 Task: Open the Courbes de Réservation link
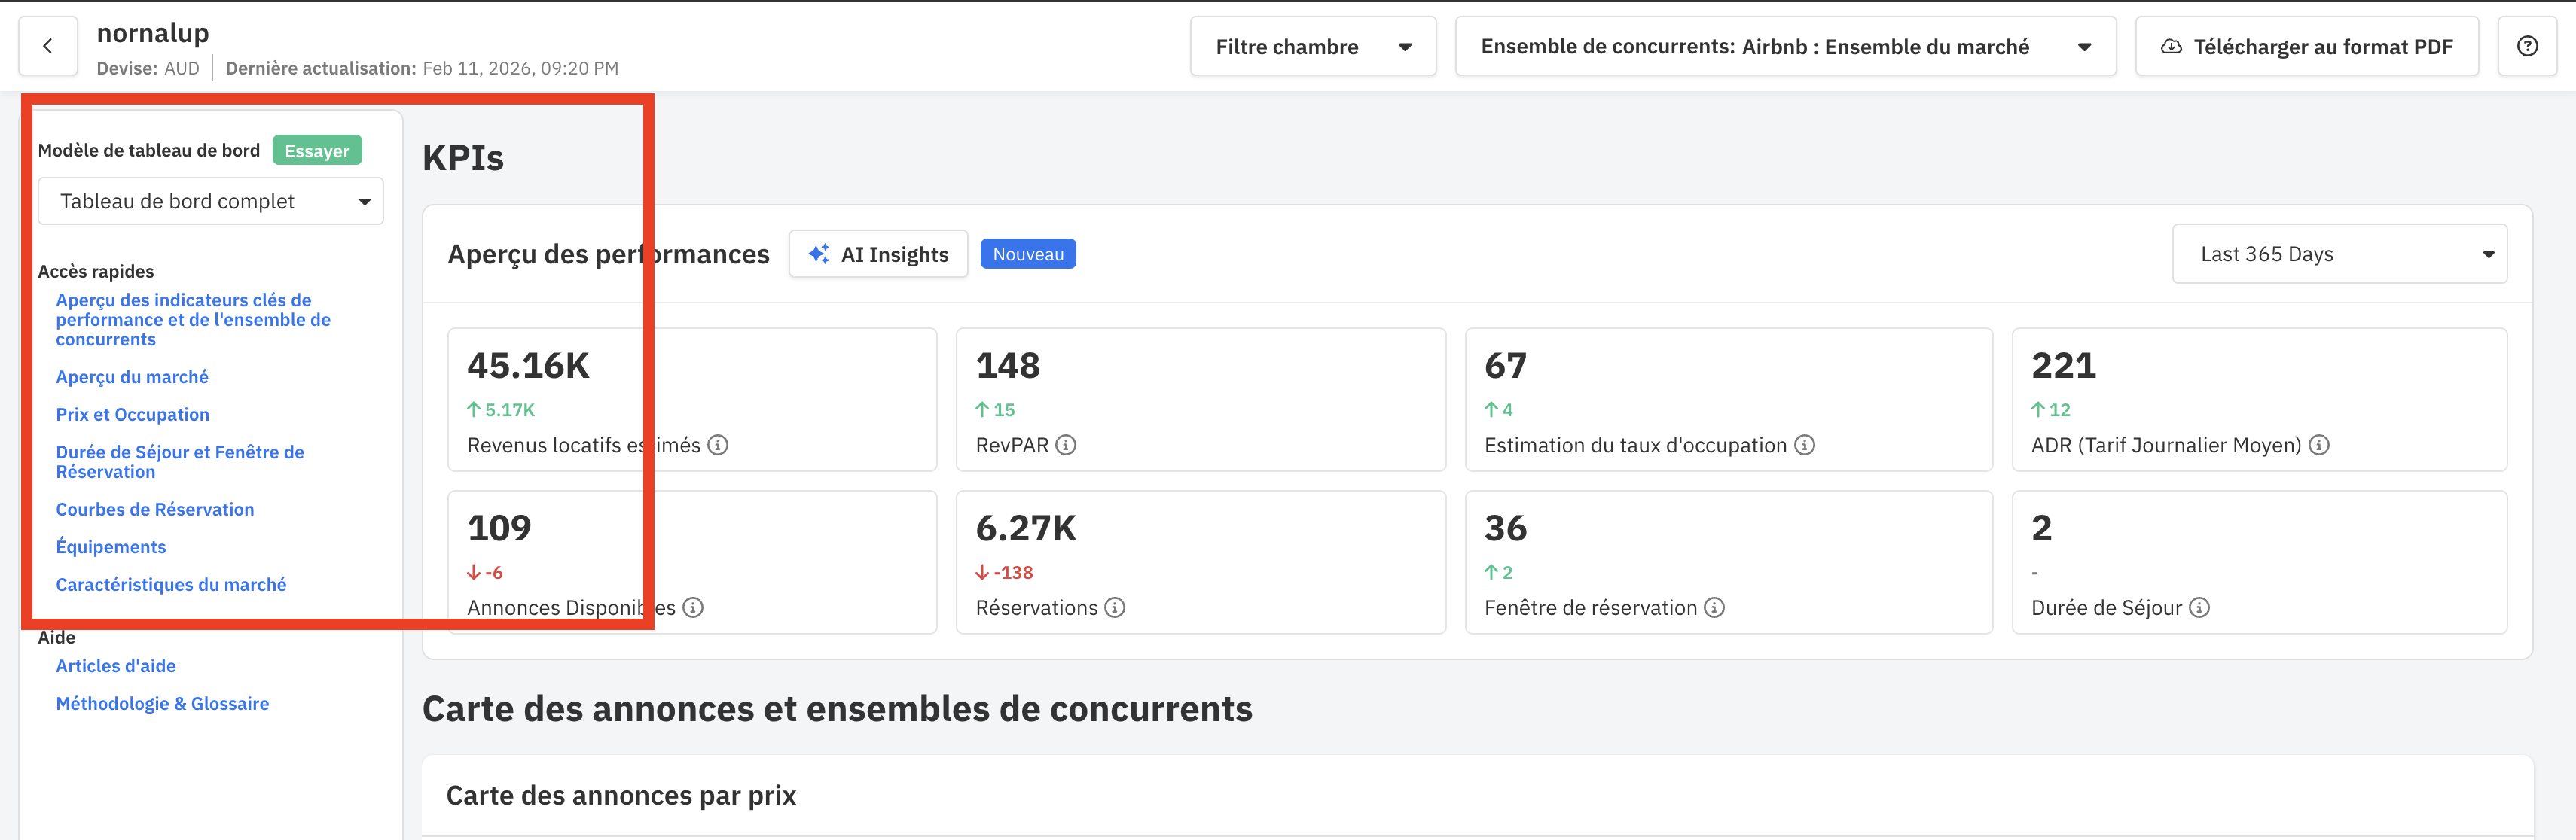point(155,510)
